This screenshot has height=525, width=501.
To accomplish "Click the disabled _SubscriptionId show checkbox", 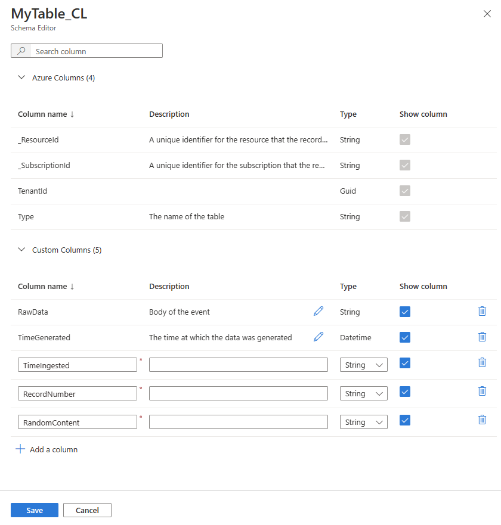I will [405, 165].
